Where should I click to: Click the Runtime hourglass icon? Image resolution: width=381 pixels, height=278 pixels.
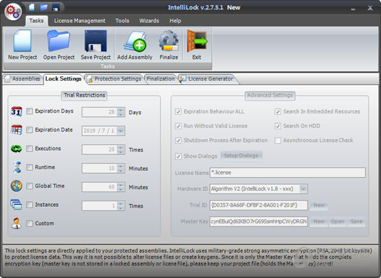pyautogui.click(x=17, y=167)
